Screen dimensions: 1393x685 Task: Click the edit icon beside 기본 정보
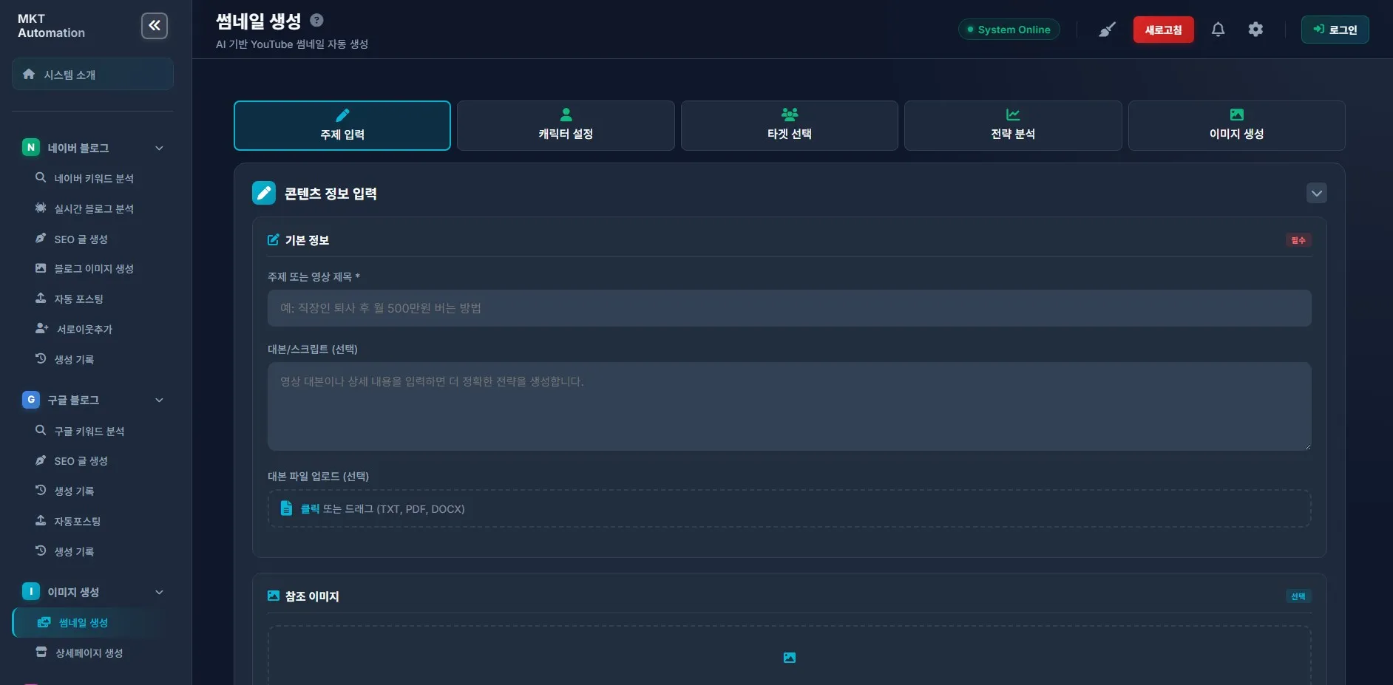click(x=273, y=239)
